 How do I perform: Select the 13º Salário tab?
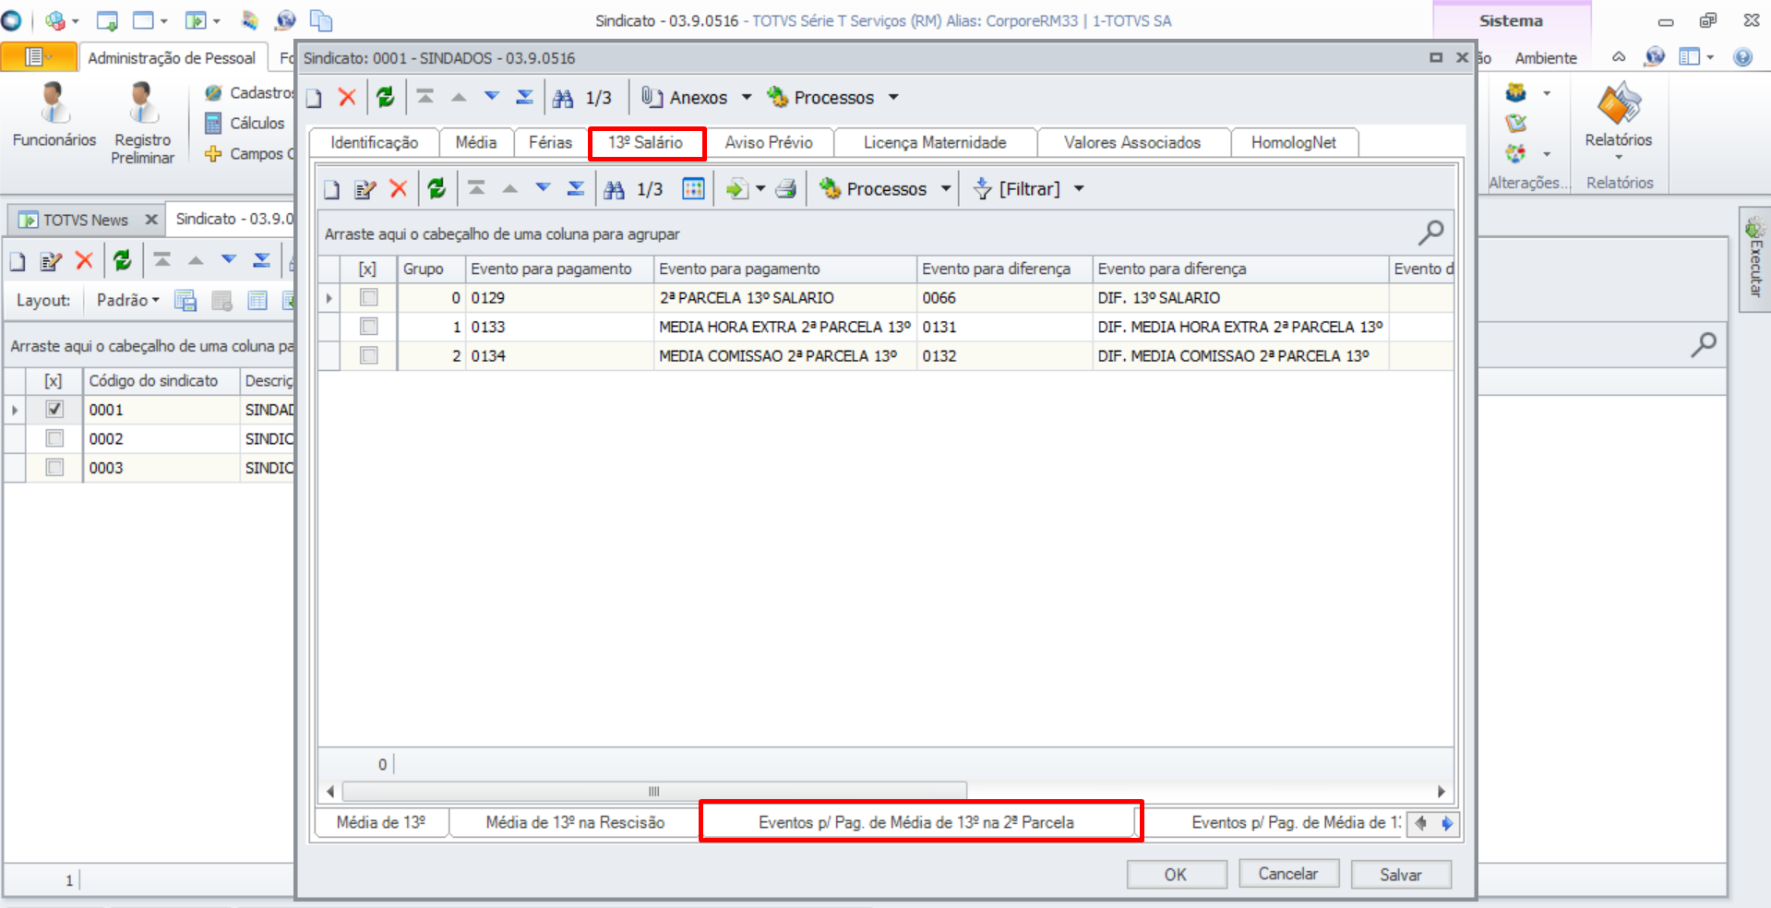pyautogui.click(x=645, y=143)
